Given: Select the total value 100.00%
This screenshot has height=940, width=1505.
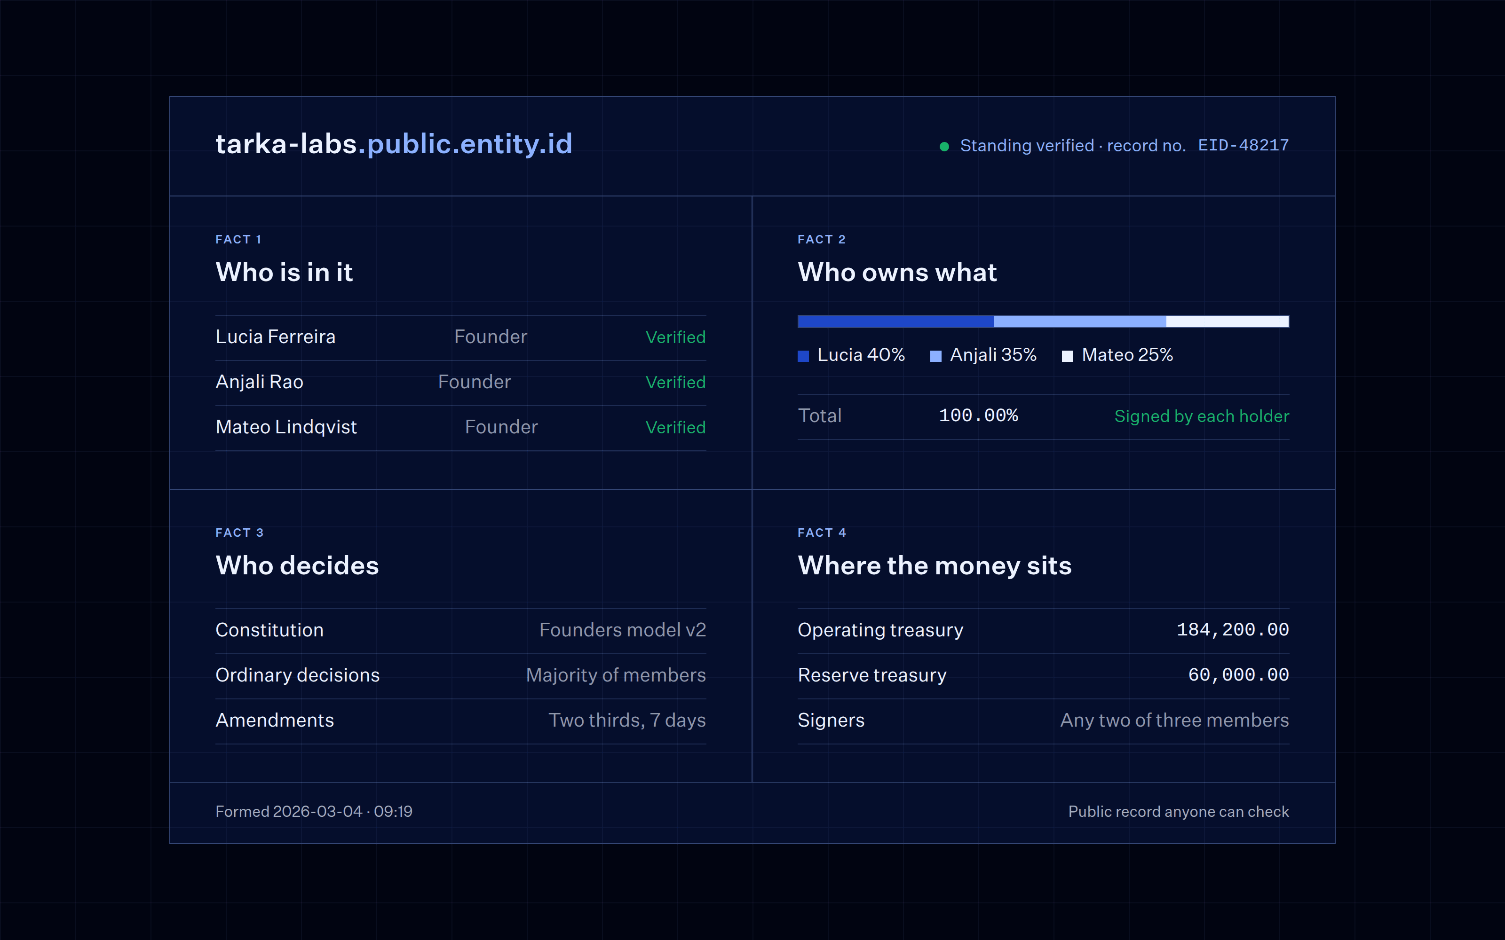Looking at the screenshot, I should coord(978,415).
